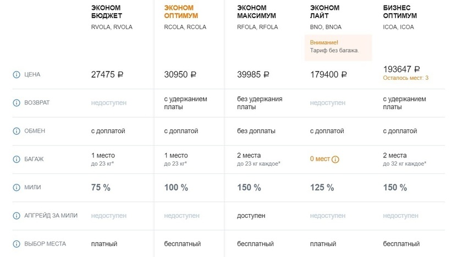Open info icon next to ВЫБОР МЕСТА

16,244
